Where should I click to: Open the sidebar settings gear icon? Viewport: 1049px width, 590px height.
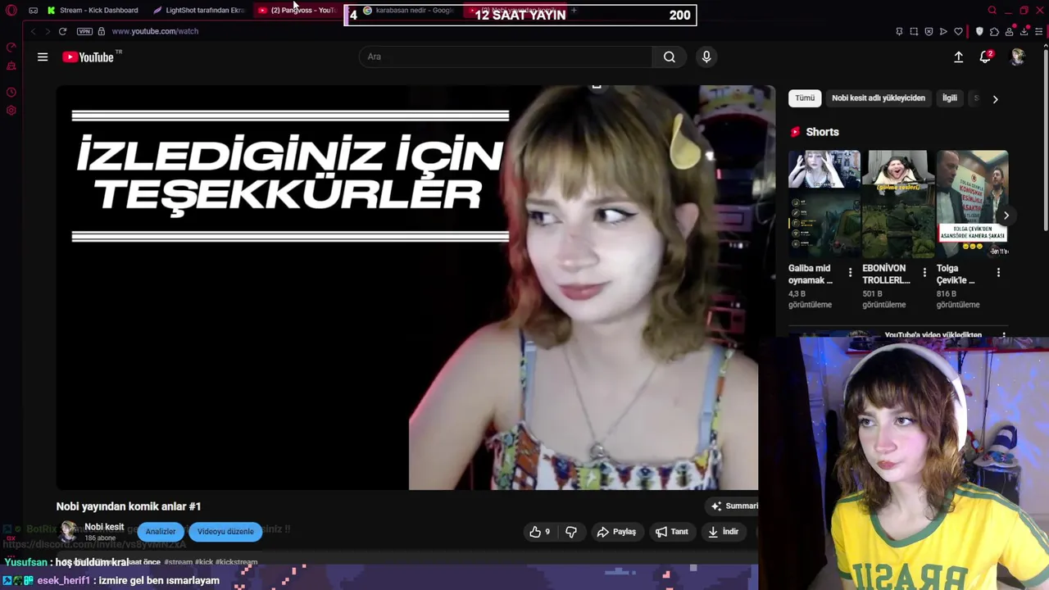11,111
